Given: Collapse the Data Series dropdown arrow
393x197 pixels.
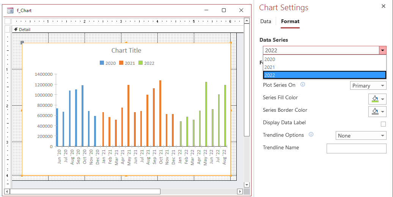Looking at the screenshot, I should [382, 50].
